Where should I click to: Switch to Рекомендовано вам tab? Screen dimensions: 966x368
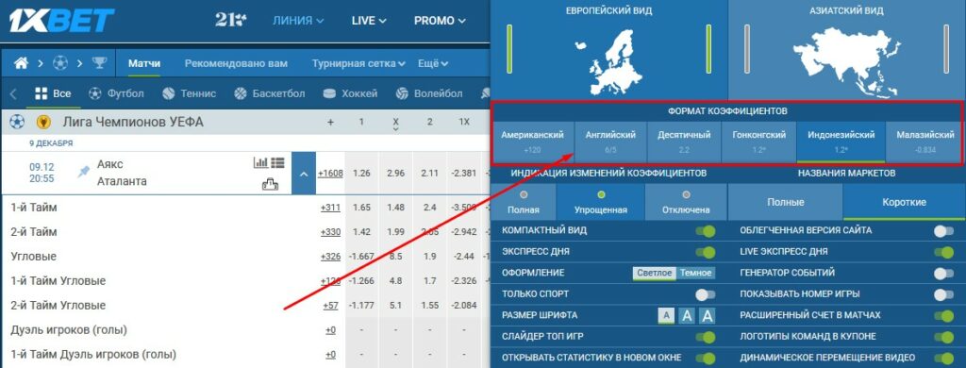tap(236, 63)
